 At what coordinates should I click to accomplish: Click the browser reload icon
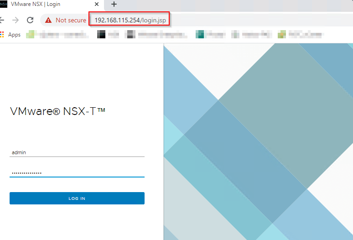pos(30,20)
